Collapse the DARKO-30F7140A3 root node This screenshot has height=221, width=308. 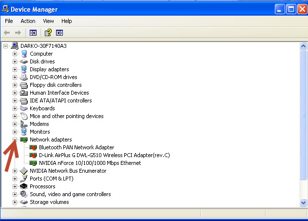[5, 46]
